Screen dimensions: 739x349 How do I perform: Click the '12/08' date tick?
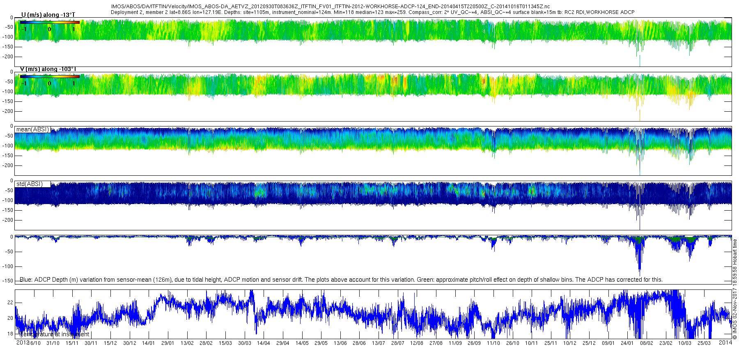click(417, 343)
